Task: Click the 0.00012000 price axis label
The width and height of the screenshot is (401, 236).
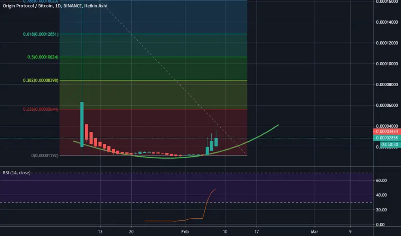Action: [387, 43]
